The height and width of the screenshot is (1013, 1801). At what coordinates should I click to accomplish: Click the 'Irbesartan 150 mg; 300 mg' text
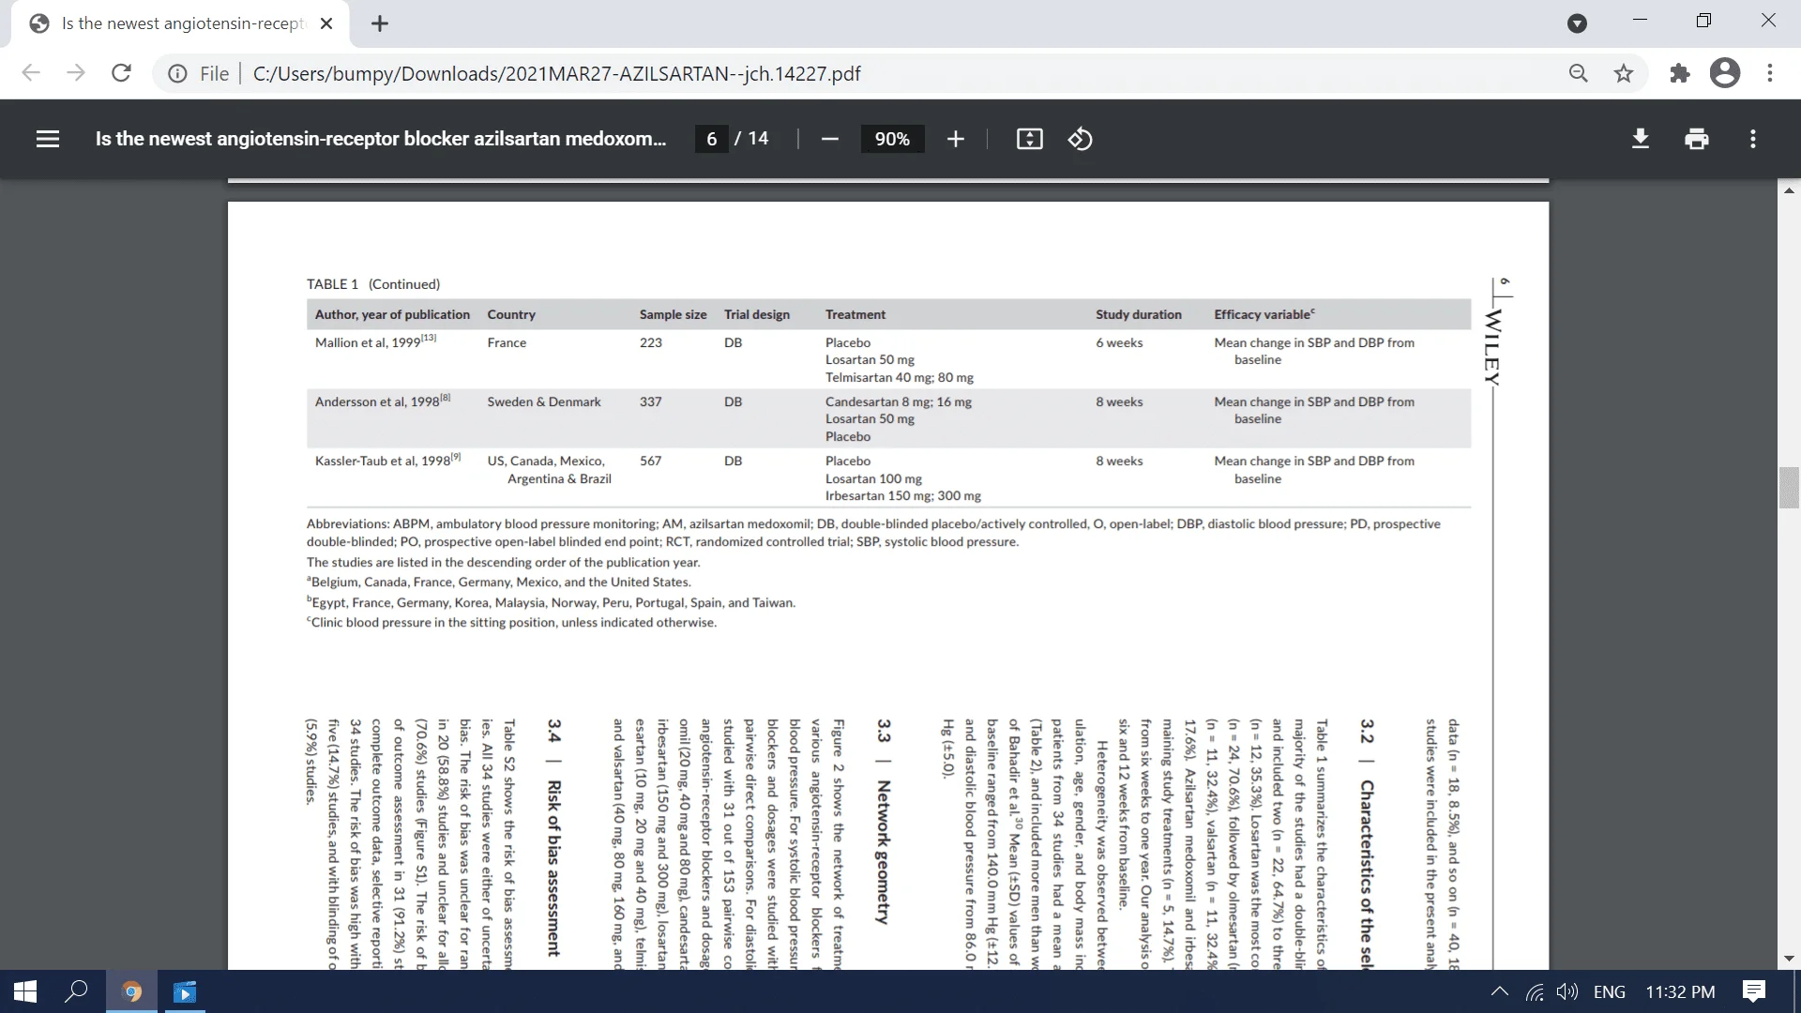click(902, 495)
